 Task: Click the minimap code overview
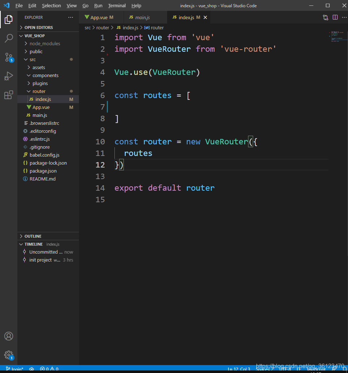[x=338, y=37]
